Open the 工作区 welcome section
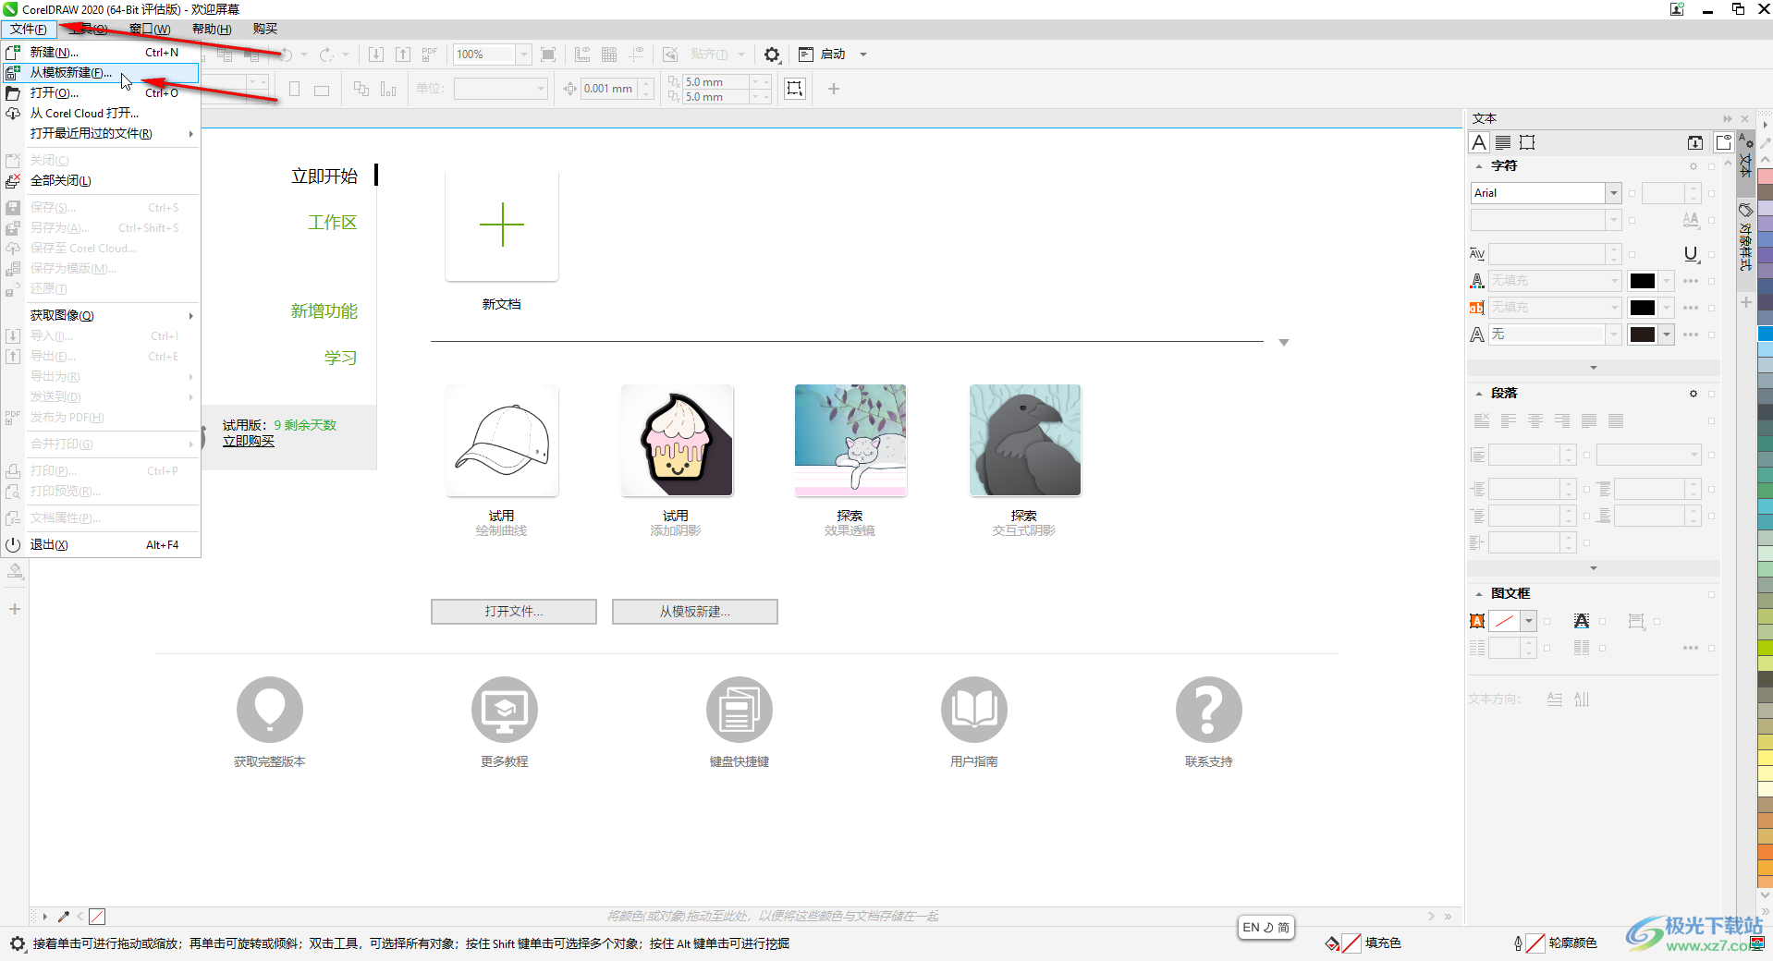 tap(333, 223)
